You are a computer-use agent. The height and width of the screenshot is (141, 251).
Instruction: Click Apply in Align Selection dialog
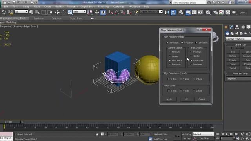point(169,99)
